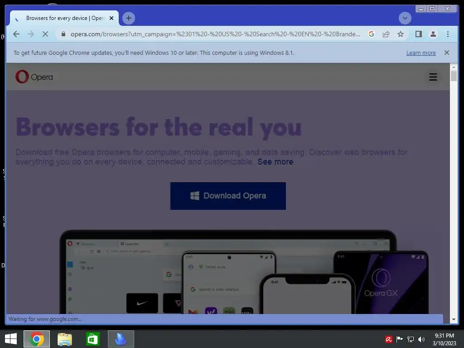Bookmark this tab with the star icon
The width and height of the screenshot is (464, 348).
pyautogui.click(x=401, y=34)
